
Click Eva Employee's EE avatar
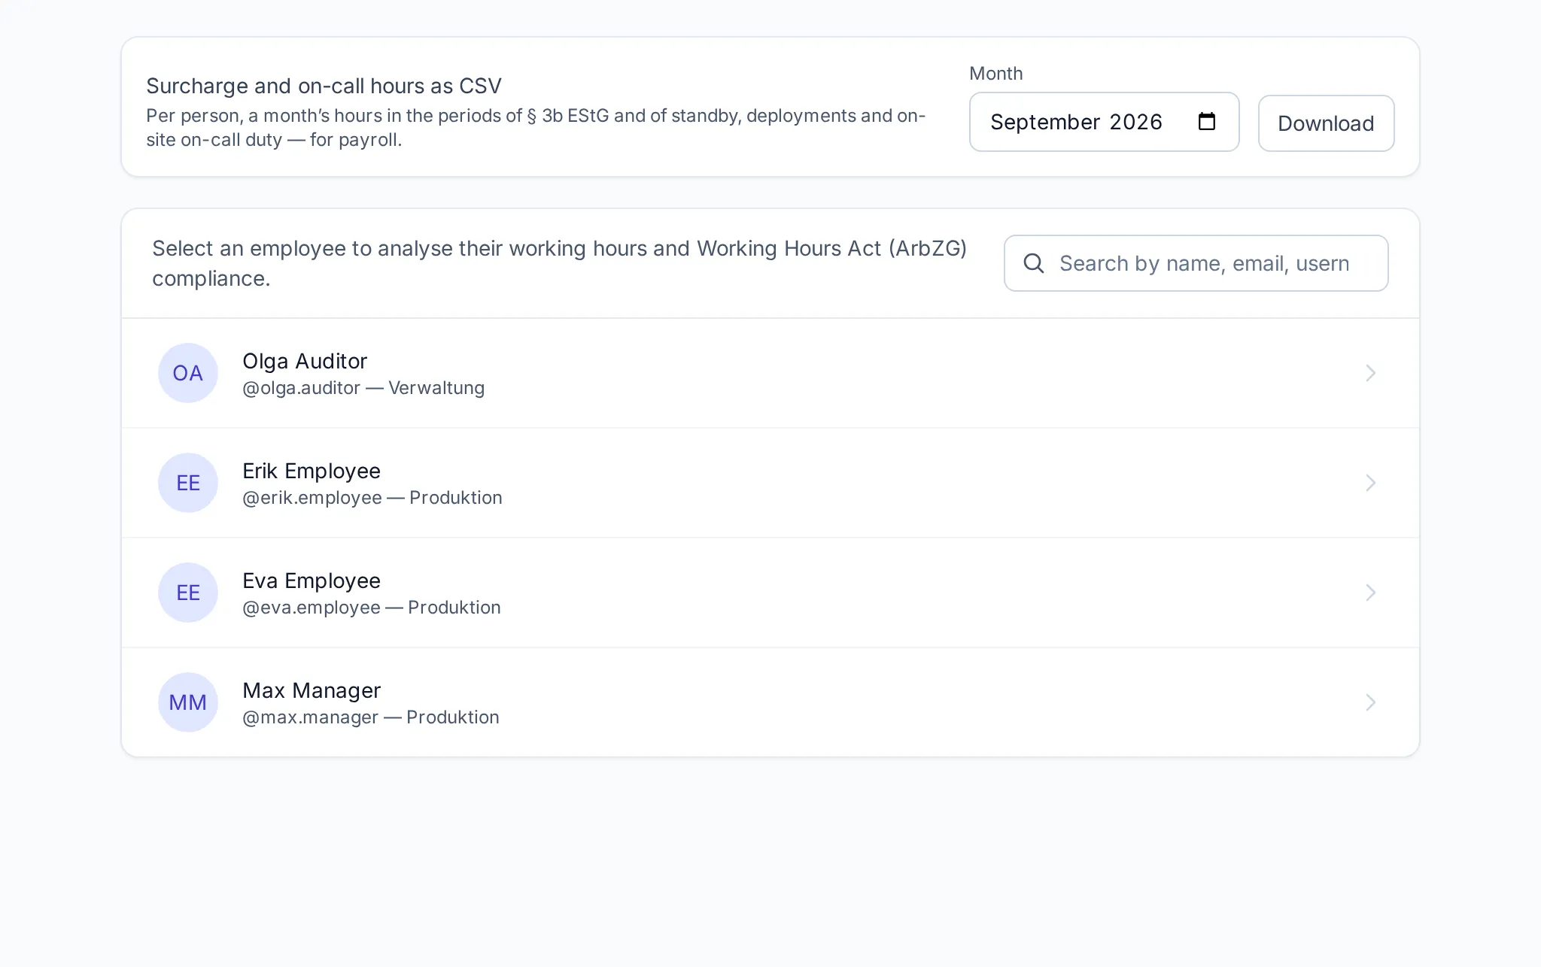188,593
